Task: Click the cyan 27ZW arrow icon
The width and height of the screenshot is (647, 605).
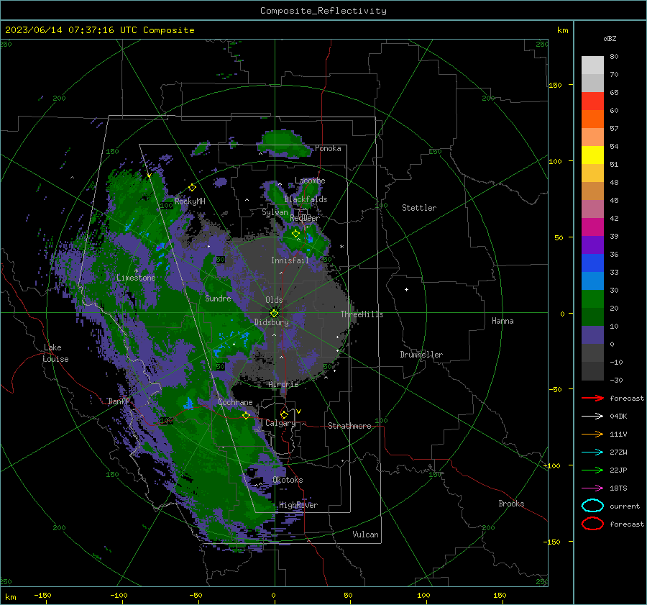Action: pos(592,452)
